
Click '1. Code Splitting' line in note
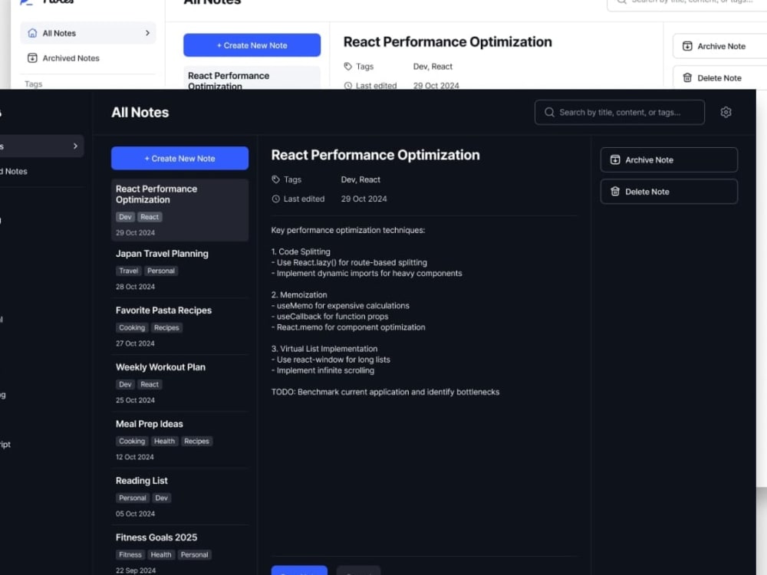[301, 251]
